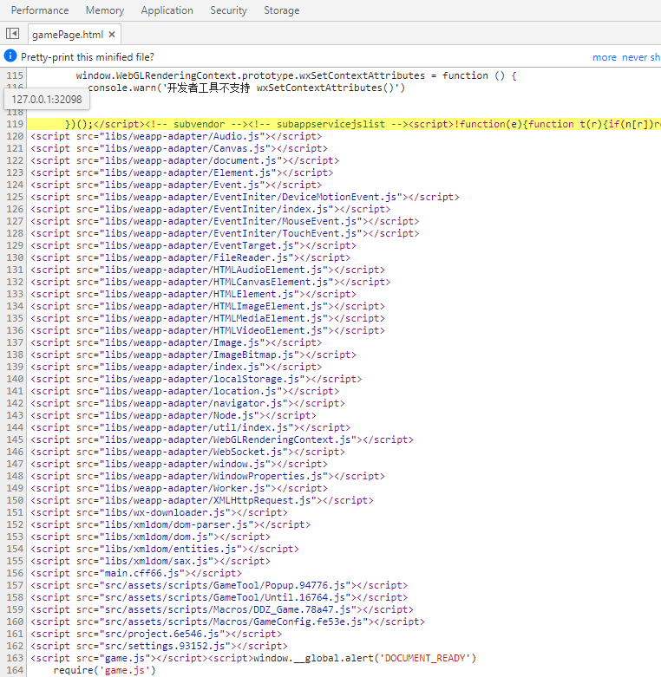The width and height of the screenshot is (661, 677).
Task: Switch to the Security tab
Action: [x=228, y=10]
